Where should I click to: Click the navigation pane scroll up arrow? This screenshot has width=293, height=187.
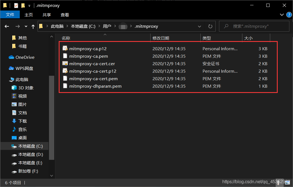(51, 37)
